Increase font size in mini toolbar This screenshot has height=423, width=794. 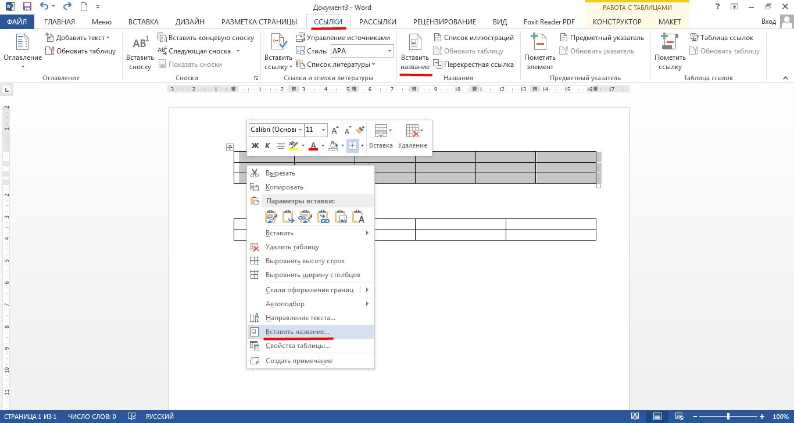(x=335, y=130)
